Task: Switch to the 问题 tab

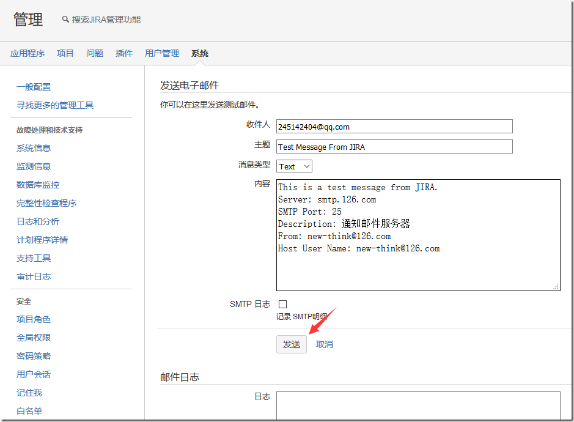Action: click(95, 53)
